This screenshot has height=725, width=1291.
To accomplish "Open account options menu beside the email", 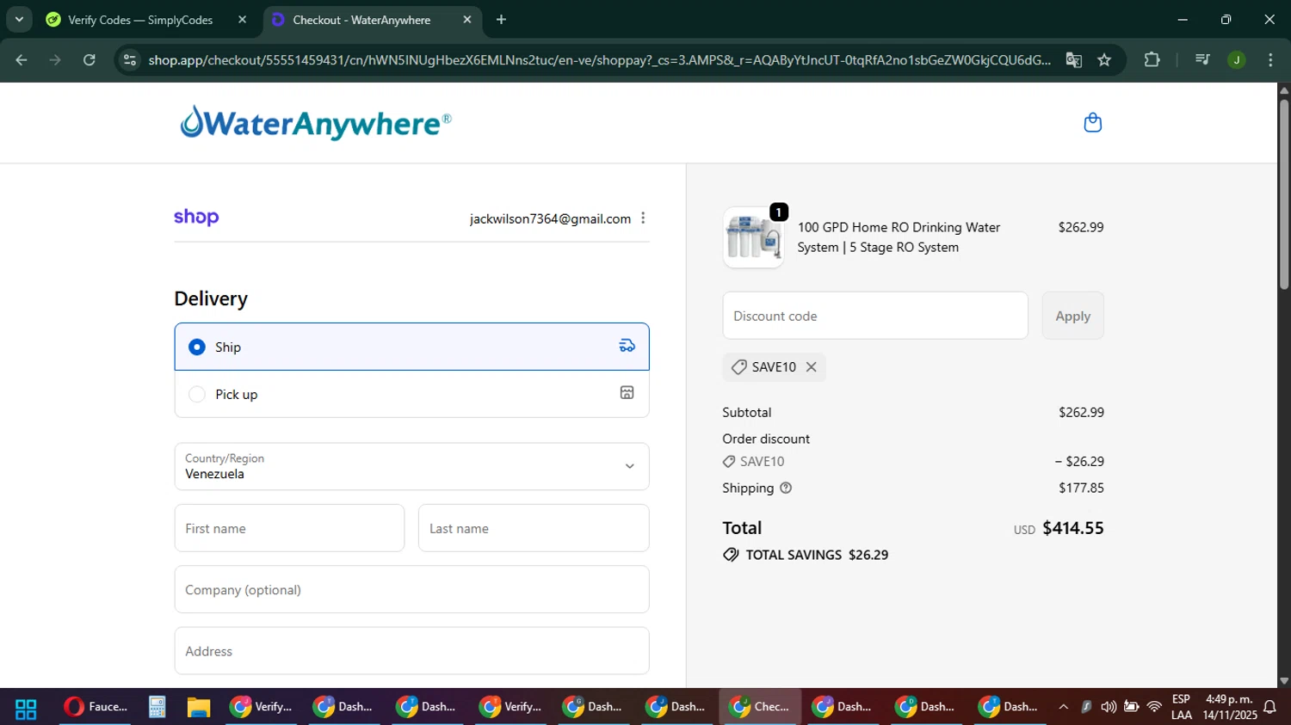I will [643, 218].
